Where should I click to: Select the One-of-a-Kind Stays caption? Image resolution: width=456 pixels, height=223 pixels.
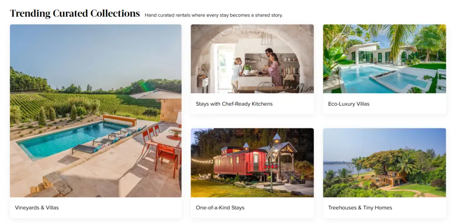coord(220,207)
